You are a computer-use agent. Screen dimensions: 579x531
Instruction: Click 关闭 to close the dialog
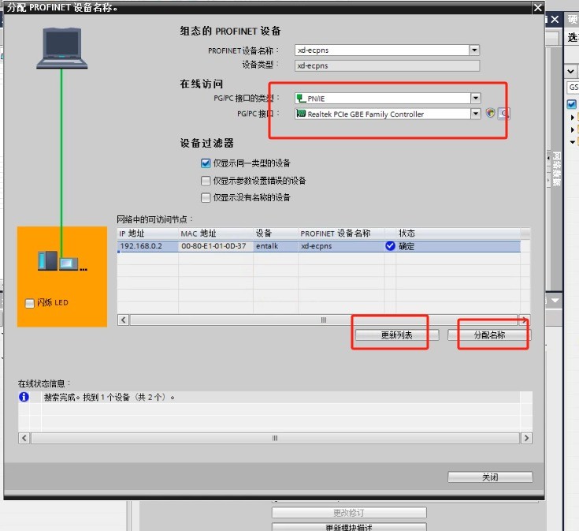coord(490,477)
